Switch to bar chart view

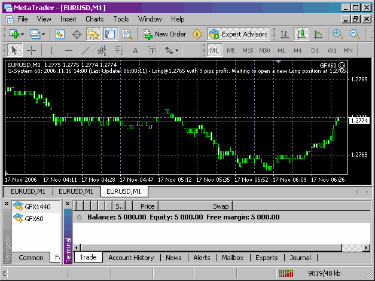pyautogui.click(x=284, y=34)
